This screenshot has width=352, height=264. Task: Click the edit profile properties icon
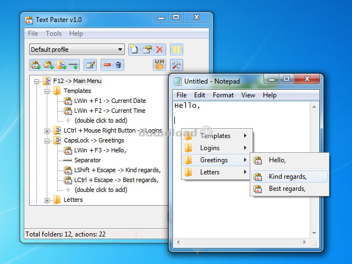pos(147,50)
